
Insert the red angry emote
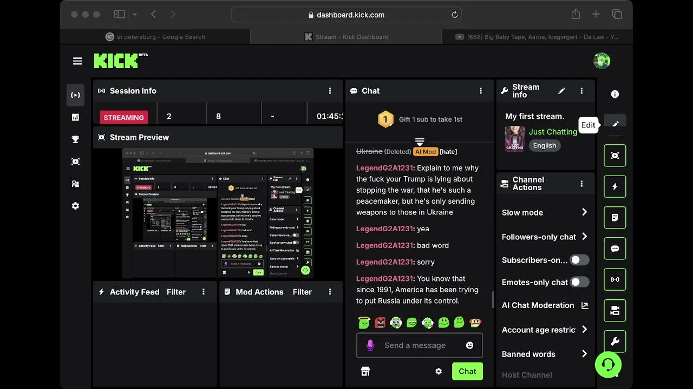tap(380, 323)
